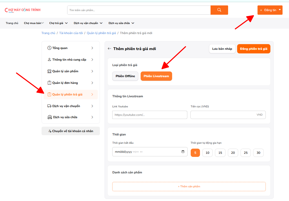This screenshot has width=289, height=201.
Task: Select Phiên Livestream session type
Action: pyautogui.click(x=156, y=76)
